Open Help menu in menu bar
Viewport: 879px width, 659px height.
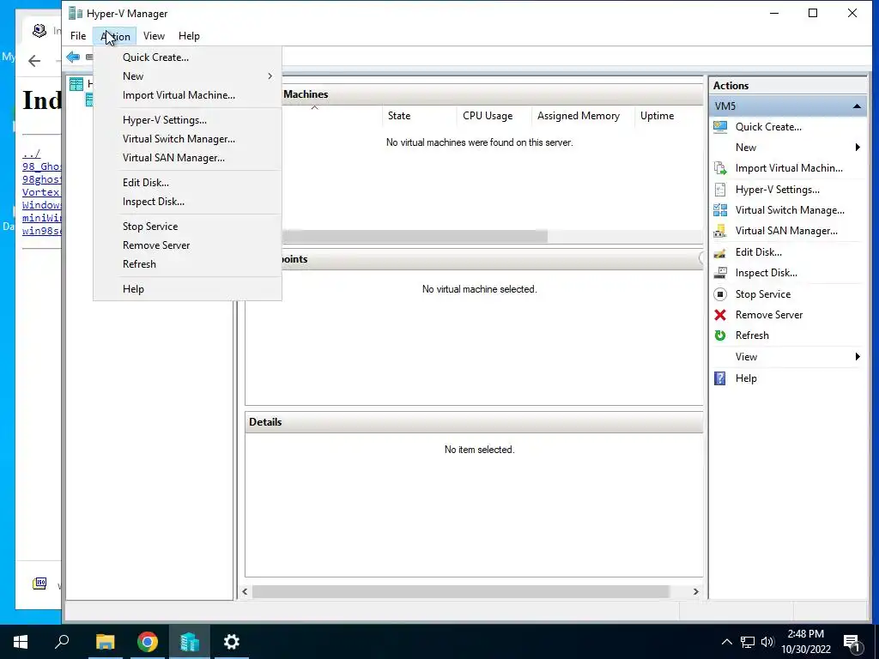click(189, 36)
